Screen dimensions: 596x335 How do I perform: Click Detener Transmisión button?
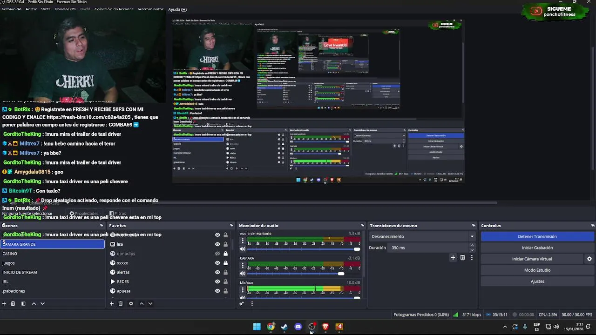pyautogui.click(x=537, y=236)
